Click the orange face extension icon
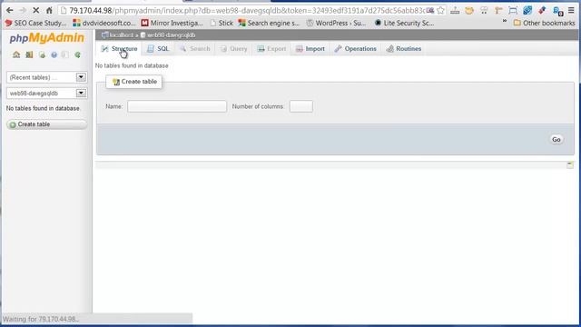581x327 pixels. click(x=469, y=11)
